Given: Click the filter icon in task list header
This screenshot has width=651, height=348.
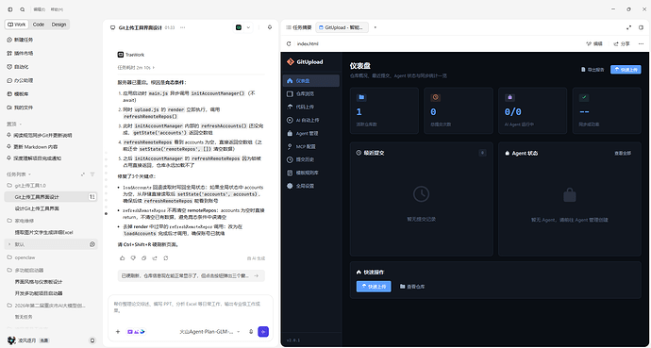Looking at the screenshot, I should (x=92, y=174).
